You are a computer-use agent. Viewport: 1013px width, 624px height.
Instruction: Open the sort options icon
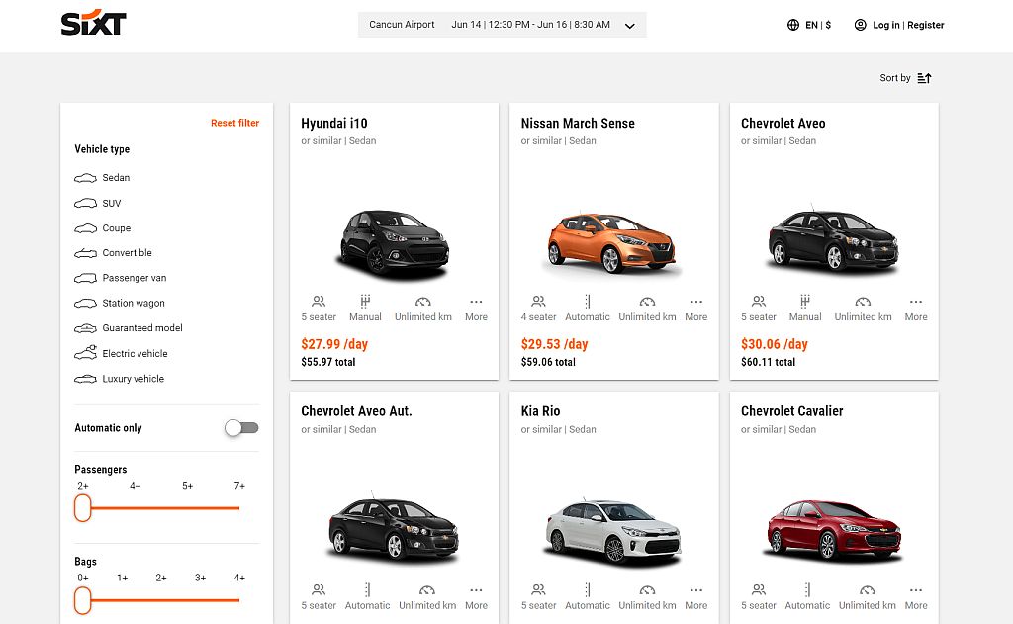coord(924,77)
